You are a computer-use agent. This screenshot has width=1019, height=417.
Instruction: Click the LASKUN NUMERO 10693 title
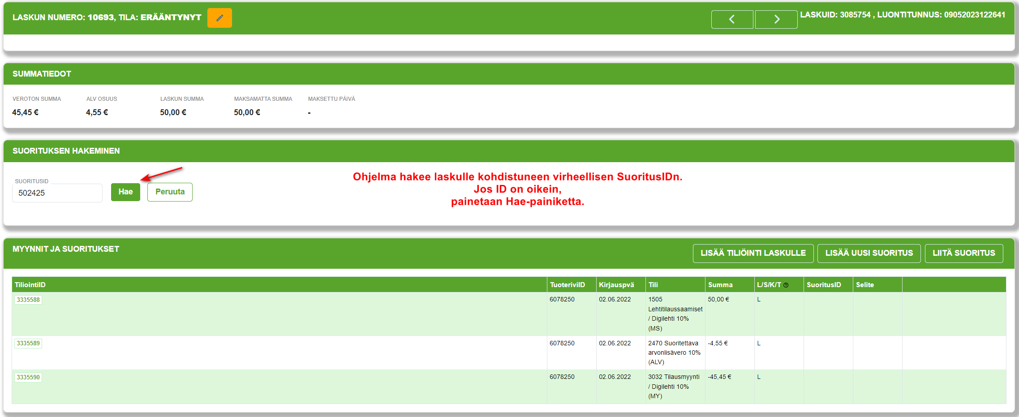107,17
